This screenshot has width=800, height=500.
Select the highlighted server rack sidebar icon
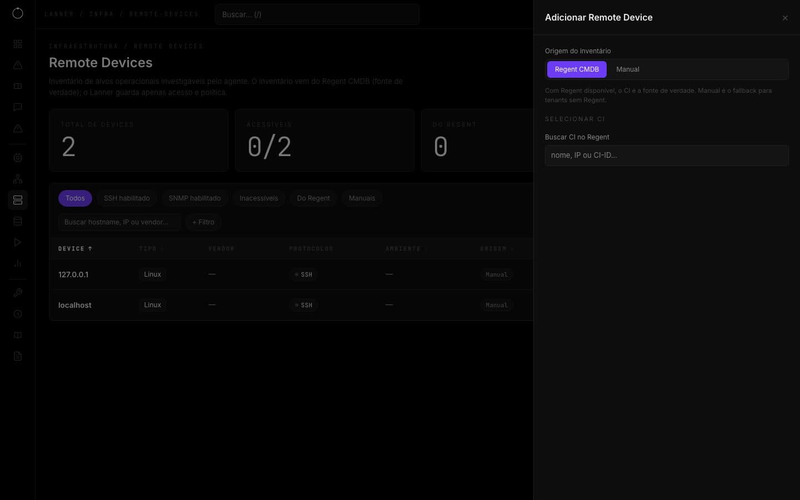tap(18, 200)
